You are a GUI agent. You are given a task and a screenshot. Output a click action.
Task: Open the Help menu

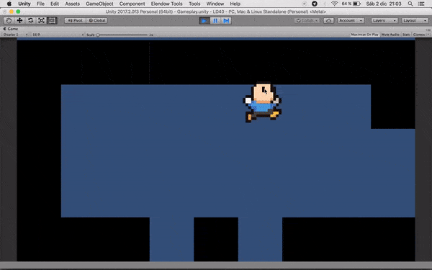pos(235,4)
